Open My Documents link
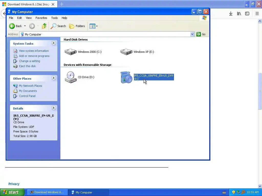This screenshot has height=196, width=262. [x=28, y=91]
